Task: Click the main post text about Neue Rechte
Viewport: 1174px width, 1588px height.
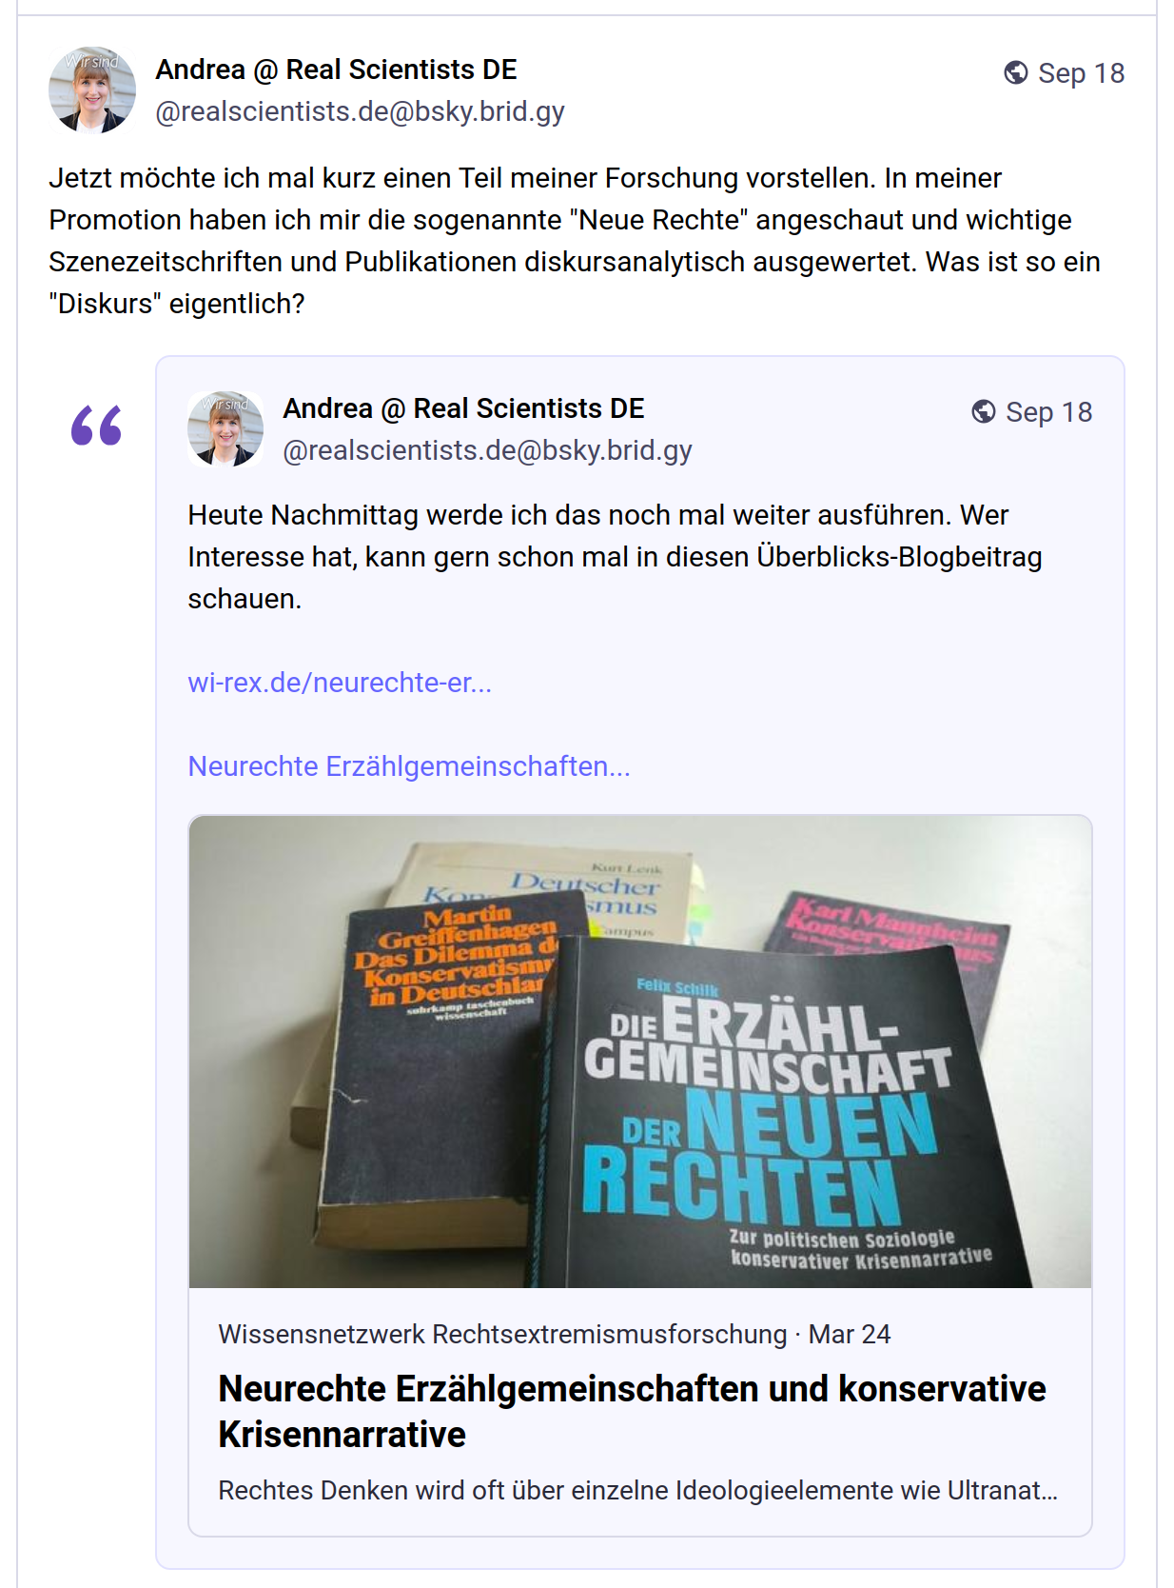Action: [575, 241]
